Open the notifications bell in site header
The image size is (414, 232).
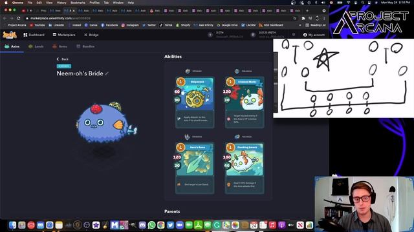click(294, 35)
